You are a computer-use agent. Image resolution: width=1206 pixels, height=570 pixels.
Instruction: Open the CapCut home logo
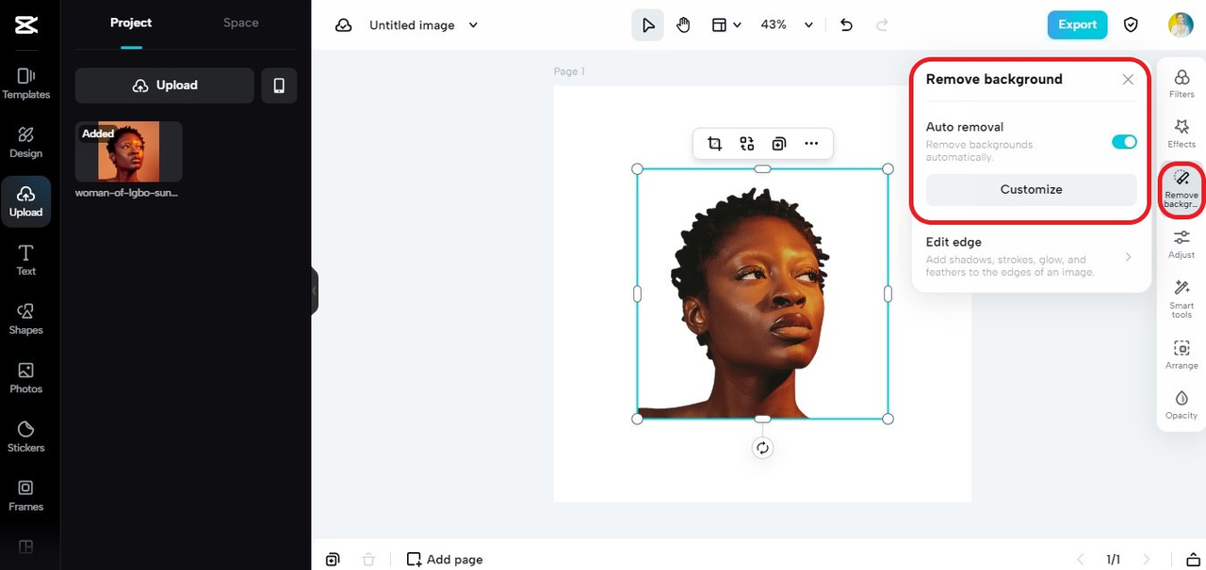point(26,25)
